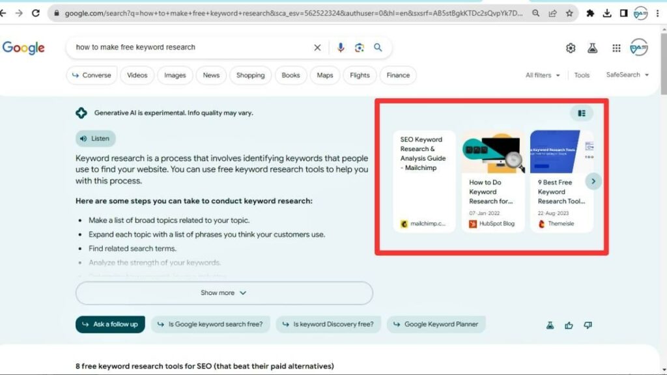667x375 pixels.
Task: Switch to the Videos tab
Action: point(137,76)
